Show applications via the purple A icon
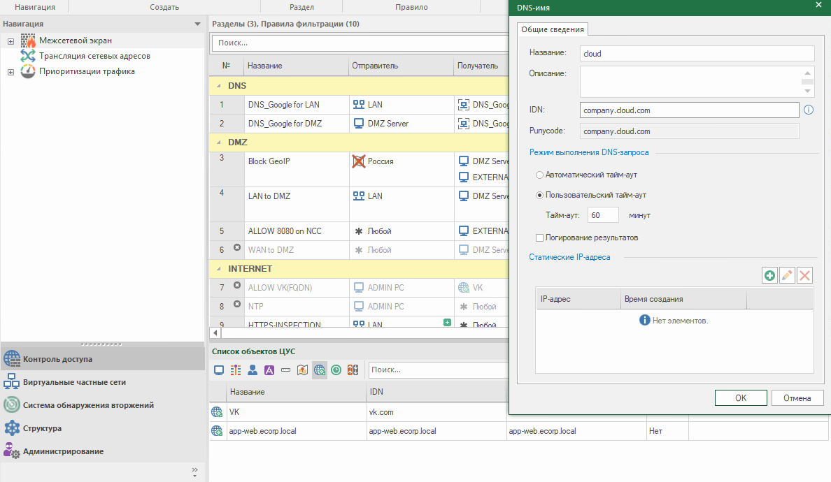Viewport: 831px width, 482px height. tap(269, 370)
